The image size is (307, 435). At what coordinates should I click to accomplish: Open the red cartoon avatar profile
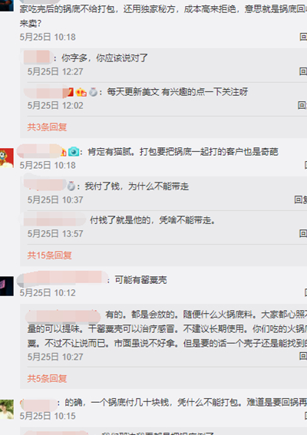(x=7, y=157)
